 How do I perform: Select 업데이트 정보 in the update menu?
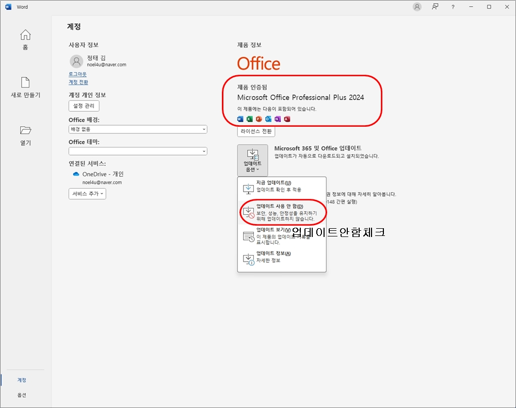[281, 257]
